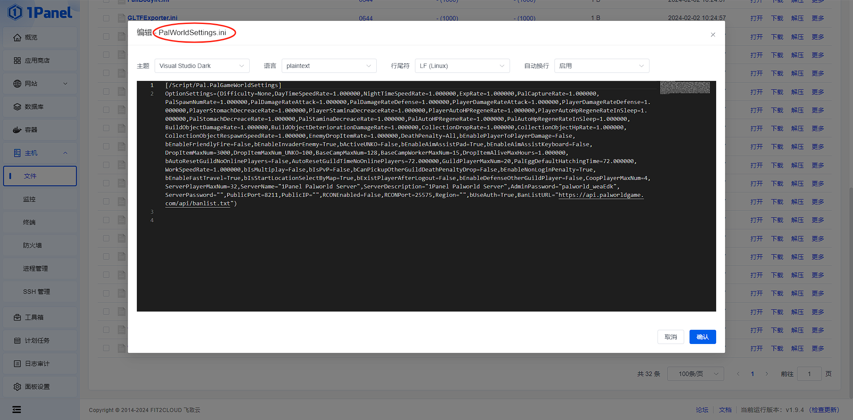
Task: Select the 监控 monitoring menu item
Action: tap(40, 199)
